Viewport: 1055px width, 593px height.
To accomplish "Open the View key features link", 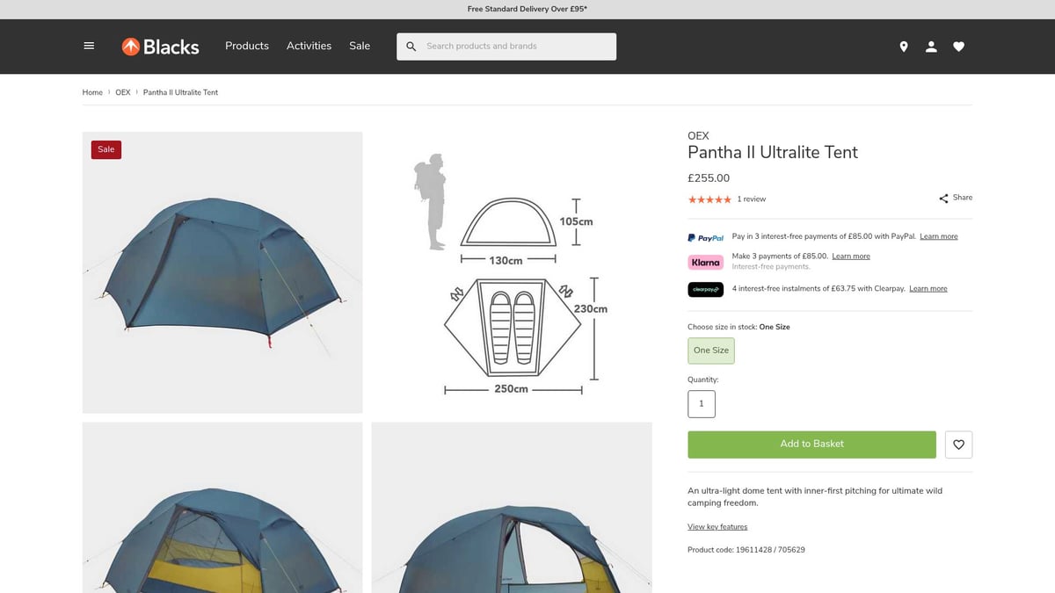I will click(x=717, y=526).
